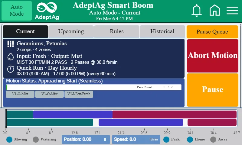Click 'Quick Run · Day Hourly' text
The width and height of the screenshot is (242, 145).
pos(47,68)
